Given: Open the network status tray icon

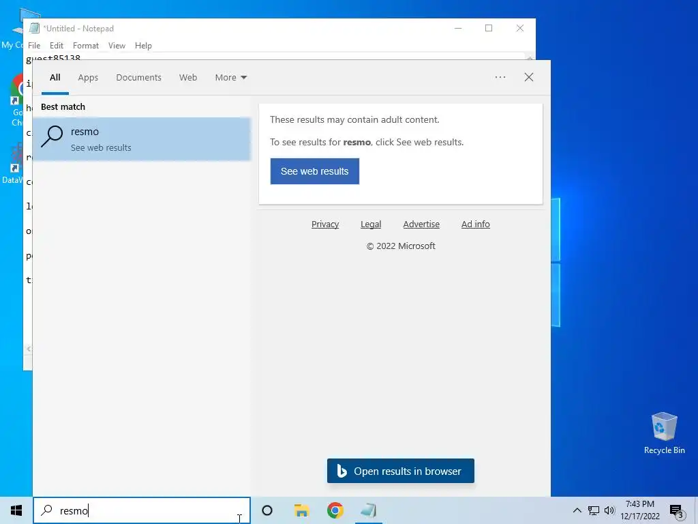Looking at the screenshot, I should coord(594,510).
